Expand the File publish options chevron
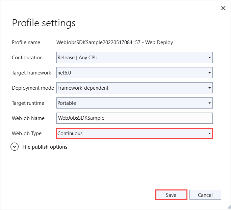Screen dimensions: 231x210 click(x=15, y=147)
